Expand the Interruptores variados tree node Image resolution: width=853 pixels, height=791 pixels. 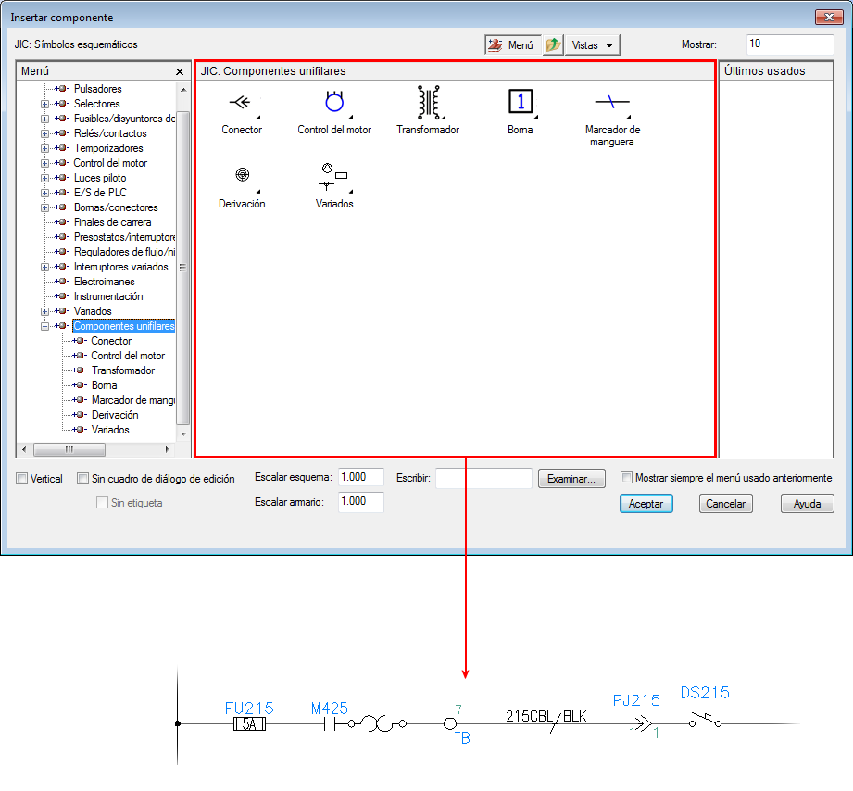point(44,267)
